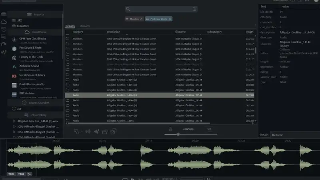This screenshot has width=320, height=180.
Task: Click the waveform sidebar icon
Action: tap(4, 52)
